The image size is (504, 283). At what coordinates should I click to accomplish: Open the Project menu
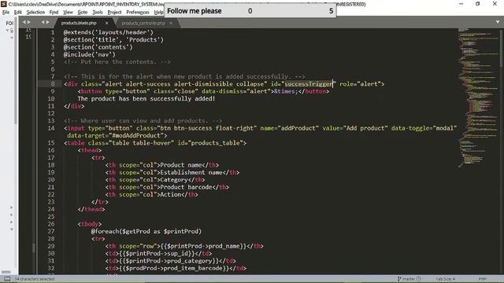click(114, 13)
